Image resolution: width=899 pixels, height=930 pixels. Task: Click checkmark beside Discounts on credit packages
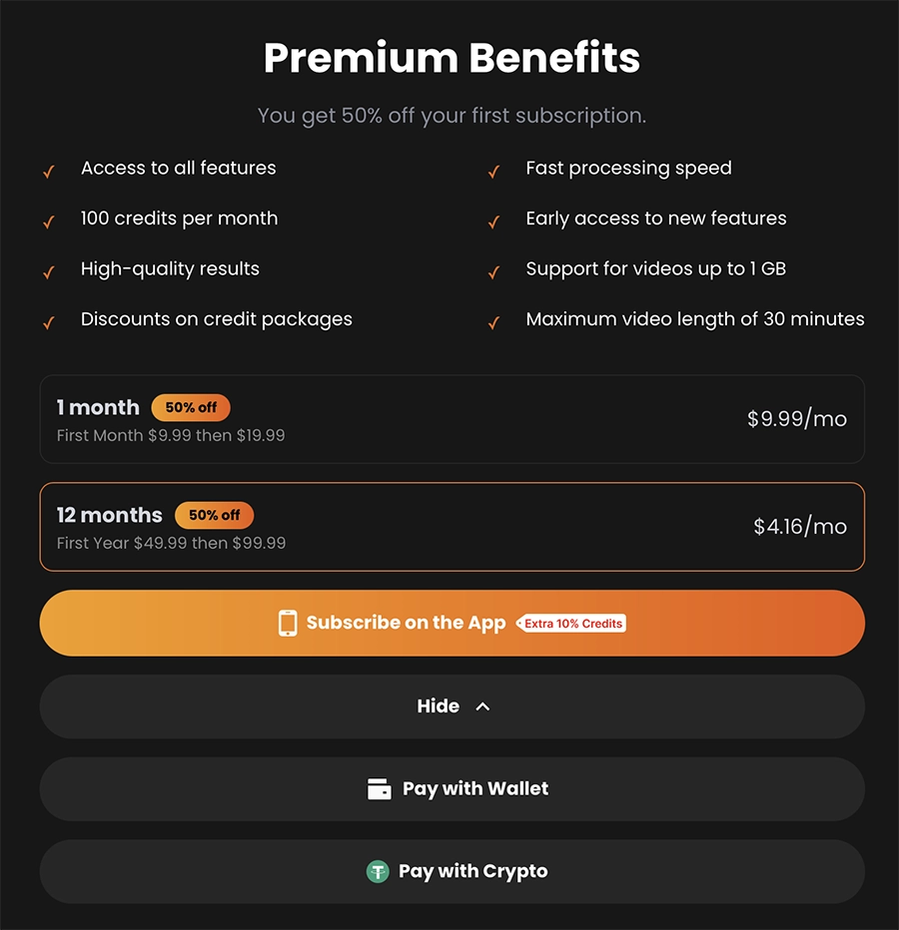48,322
